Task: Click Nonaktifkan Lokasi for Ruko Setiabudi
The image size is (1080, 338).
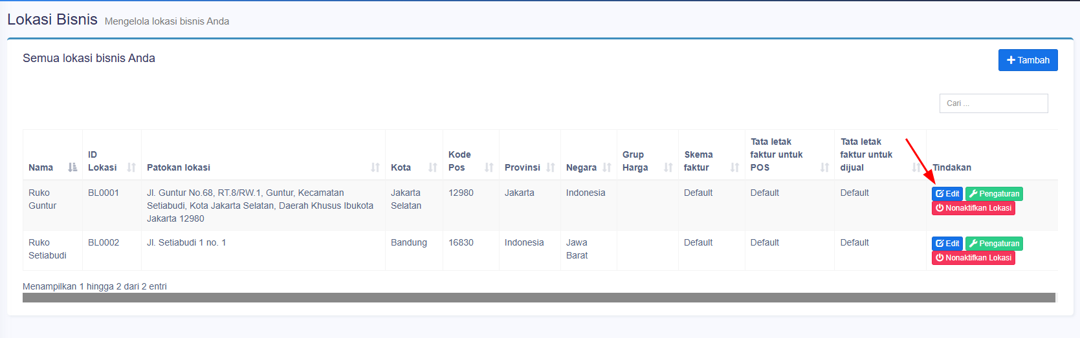Action: (973, 258)
